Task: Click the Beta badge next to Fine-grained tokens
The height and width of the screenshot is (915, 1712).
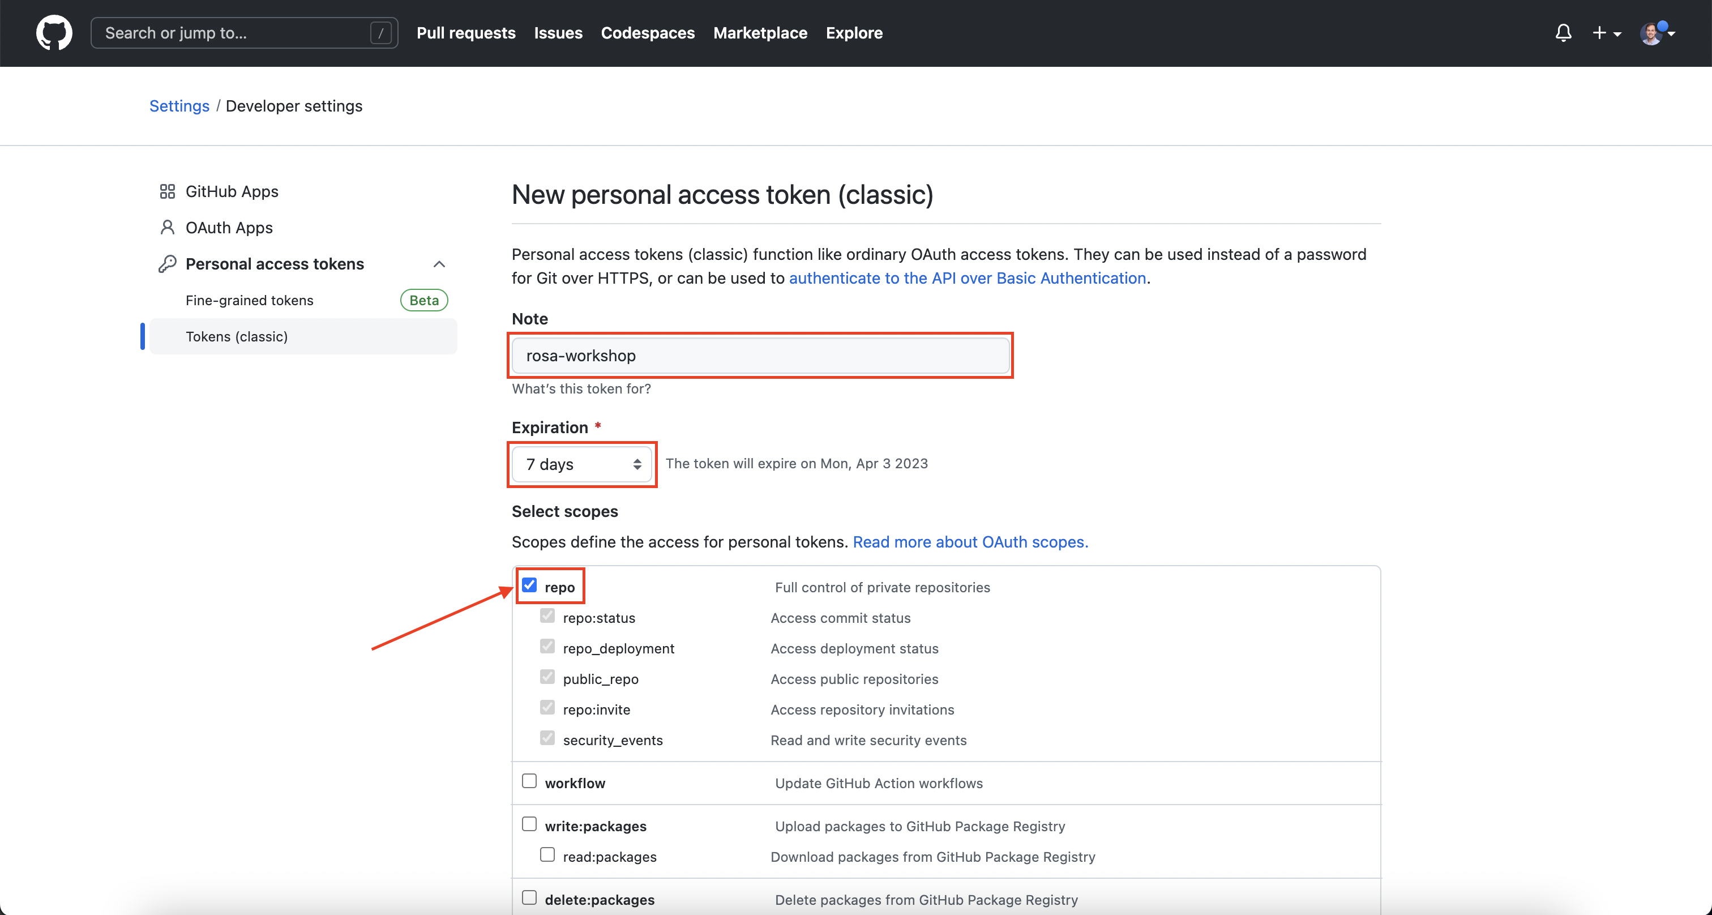Action: coord(424,300)
